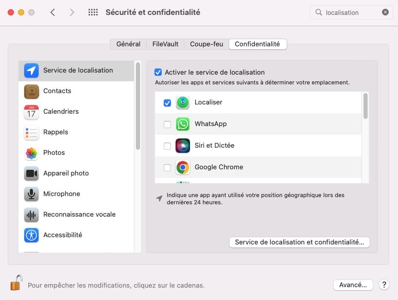The image size is (398, 300).
Task: Clear the localisation search field
Action: tap(385, 12)
